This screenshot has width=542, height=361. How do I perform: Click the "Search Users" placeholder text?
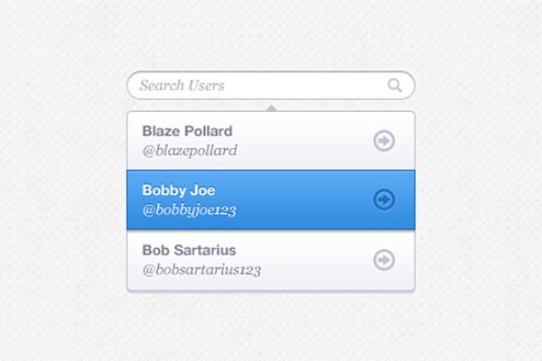tap(182, 86)
